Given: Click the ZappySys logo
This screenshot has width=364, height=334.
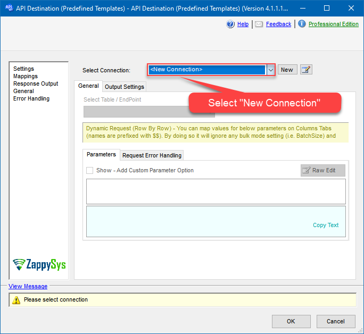Looking at the screenshot, I should point(39,265).
